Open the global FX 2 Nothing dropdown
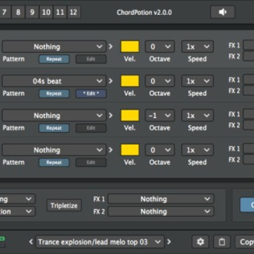 coord(161,212)
